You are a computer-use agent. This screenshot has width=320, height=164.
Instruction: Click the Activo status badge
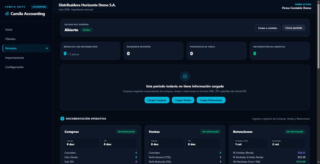tap(86, 30)
